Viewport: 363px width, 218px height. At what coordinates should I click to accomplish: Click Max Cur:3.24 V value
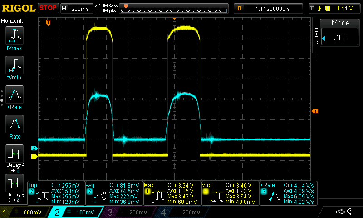click(x=180, y=186)
